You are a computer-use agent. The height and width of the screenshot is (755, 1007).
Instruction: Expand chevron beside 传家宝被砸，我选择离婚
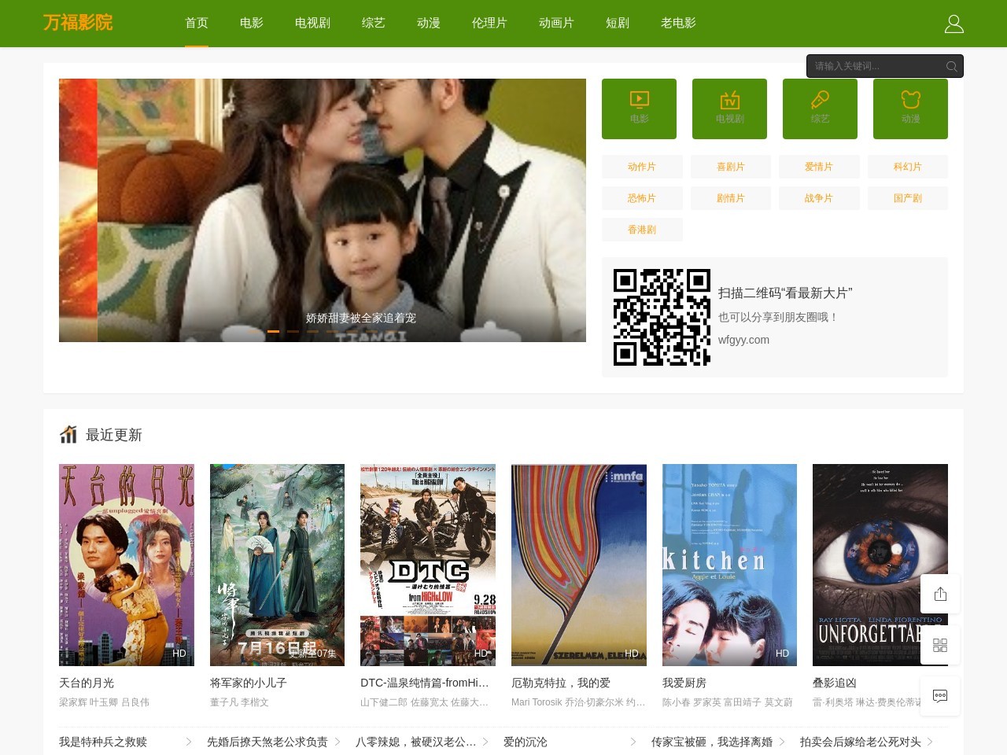pyautogui.click(x=780, y=742)
